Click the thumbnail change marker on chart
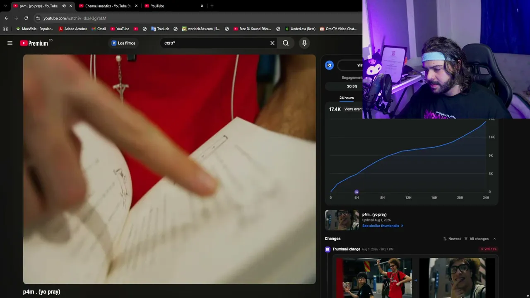Screen dimensions: 530x298 [357, 192]
